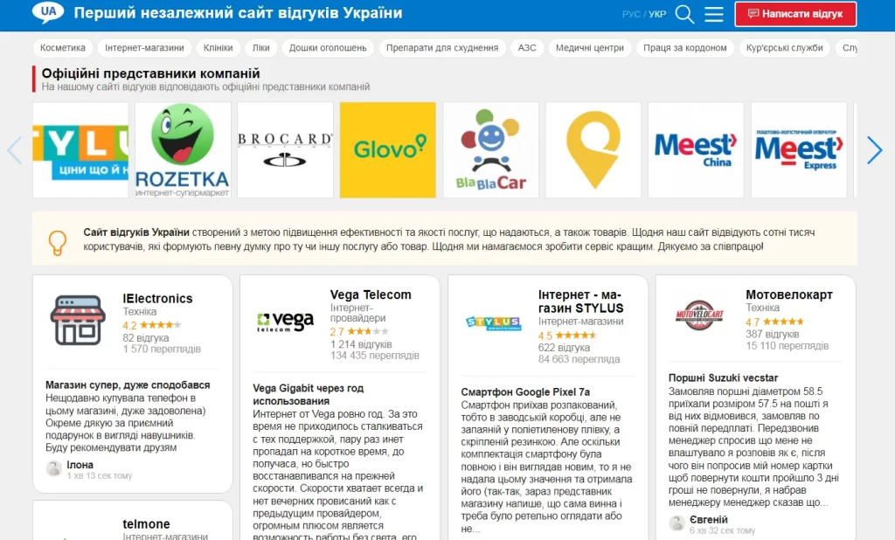Click the UA site logo icon
The image size is (895, 540).
pos(48,13)
